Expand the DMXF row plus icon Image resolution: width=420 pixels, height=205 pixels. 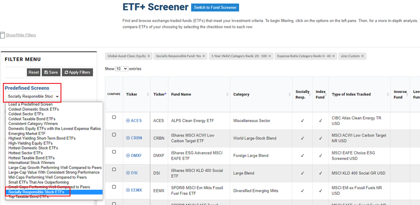pyautogui.click(x=128, y=155)
